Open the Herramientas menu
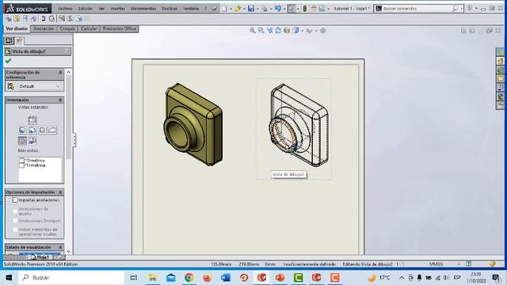The image size is (507, 285). pos(143,9)
